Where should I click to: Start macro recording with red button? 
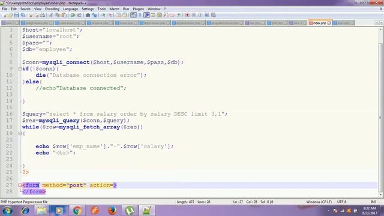tap(187, 15)
